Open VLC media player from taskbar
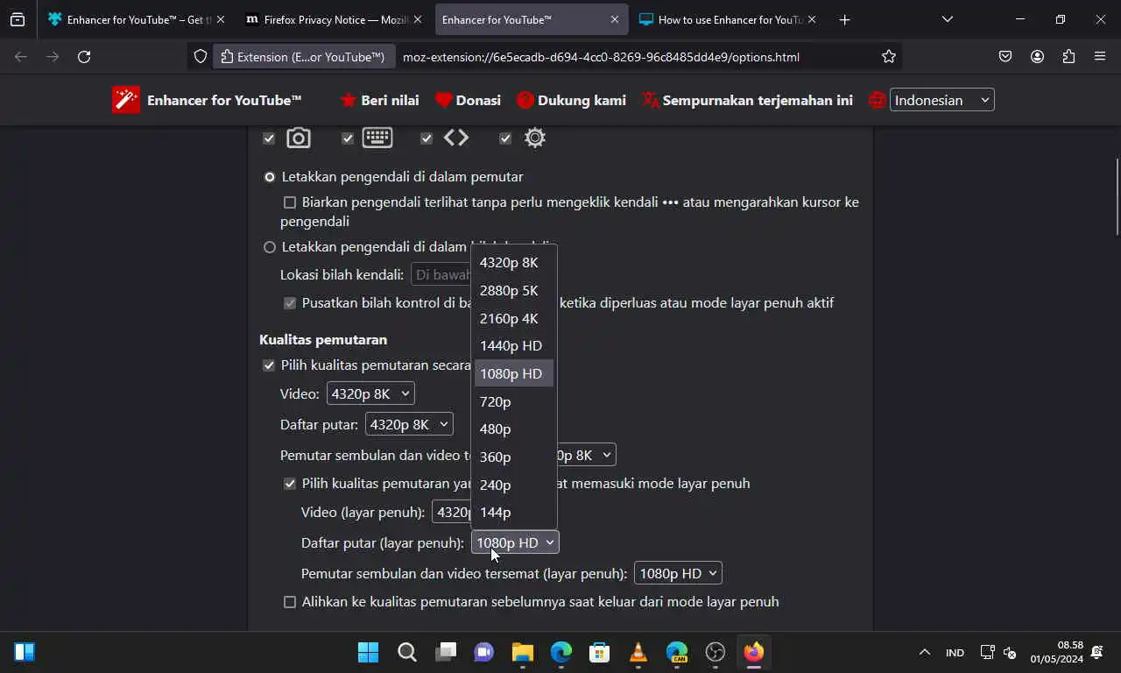Screen dimensions: 1121x673 (638, 652)
